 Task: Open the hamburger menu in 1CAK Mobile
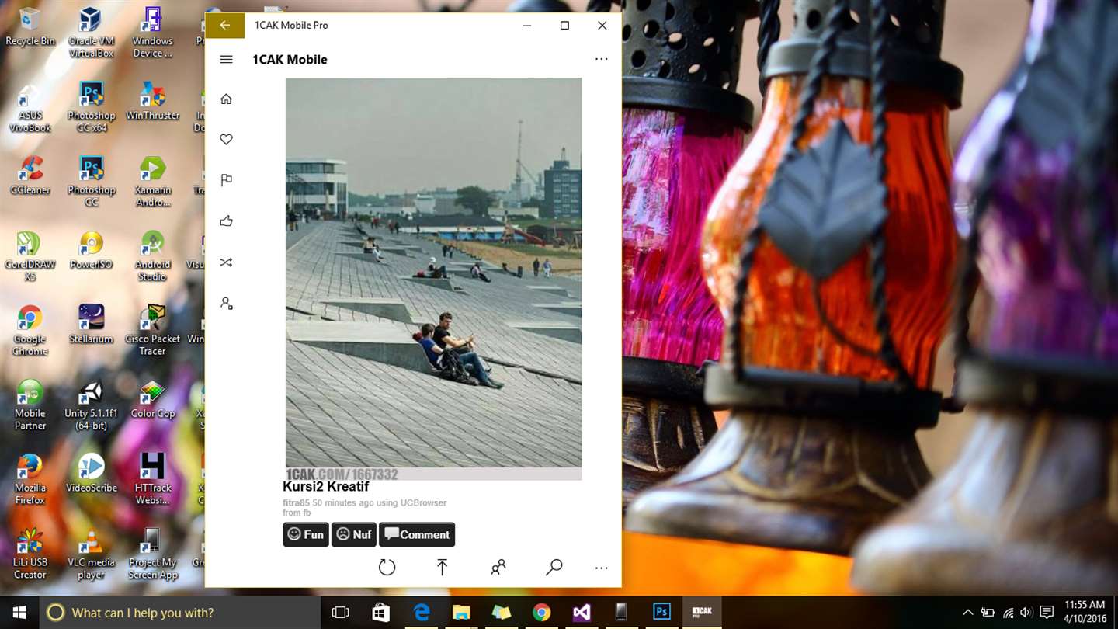point(226,59)
